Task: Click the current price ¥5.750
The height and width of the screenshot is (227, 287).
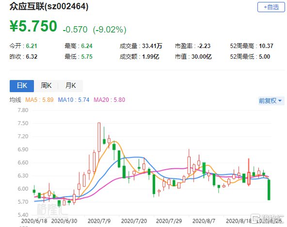Action: point(33,26)
